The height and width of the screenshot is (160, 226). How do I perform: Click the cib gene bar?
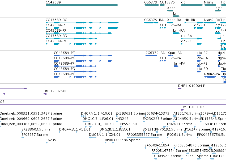pos(192,5)
